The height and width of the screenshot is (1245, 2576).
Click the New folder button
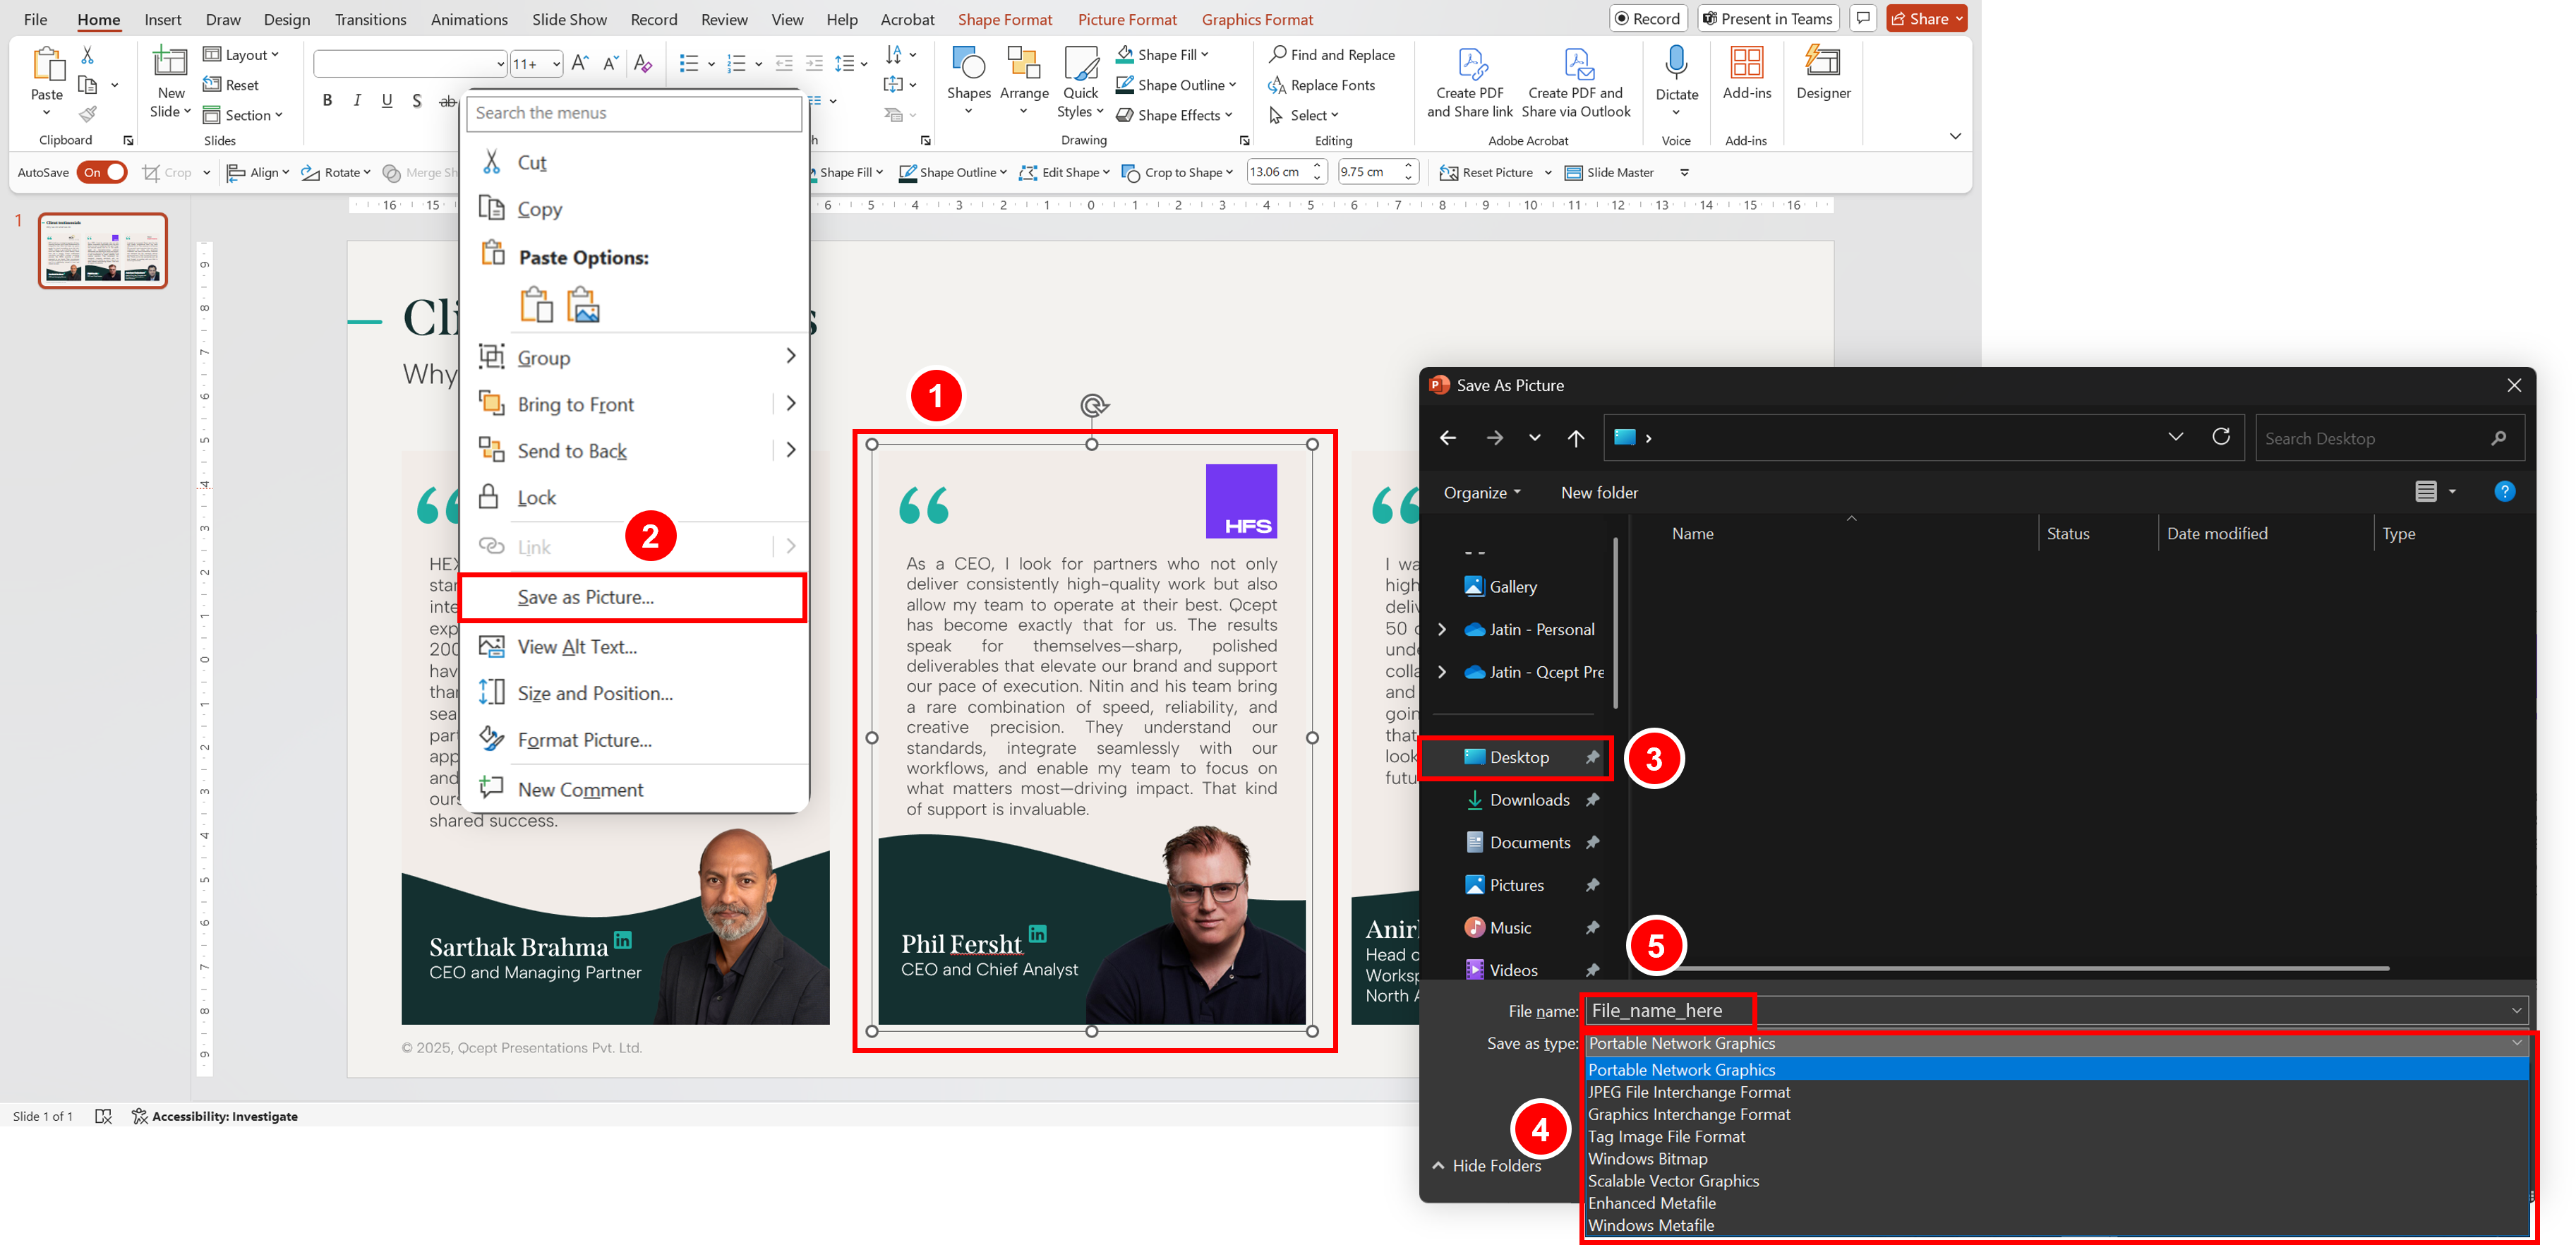pyautogui.click(x=1599, y=493)
